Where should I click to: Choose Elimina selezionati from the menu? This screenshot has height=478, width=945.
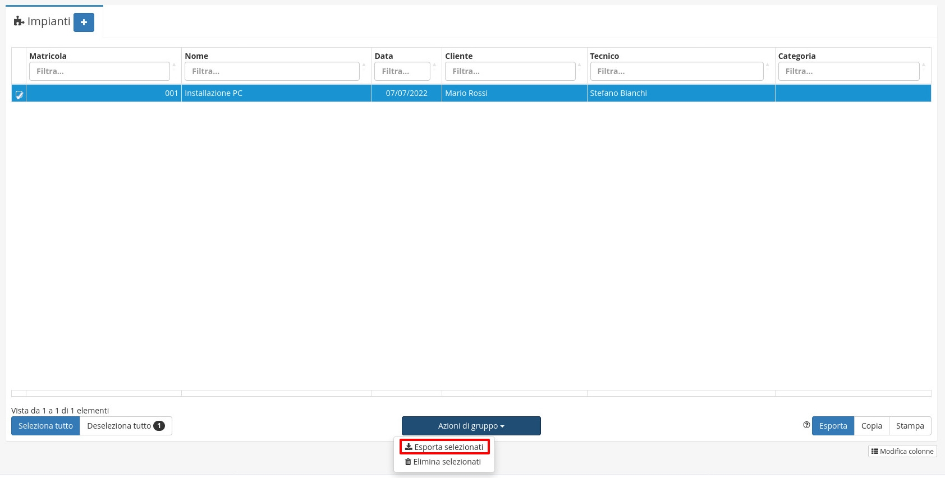pyautogui.click(x=443, y=462)
